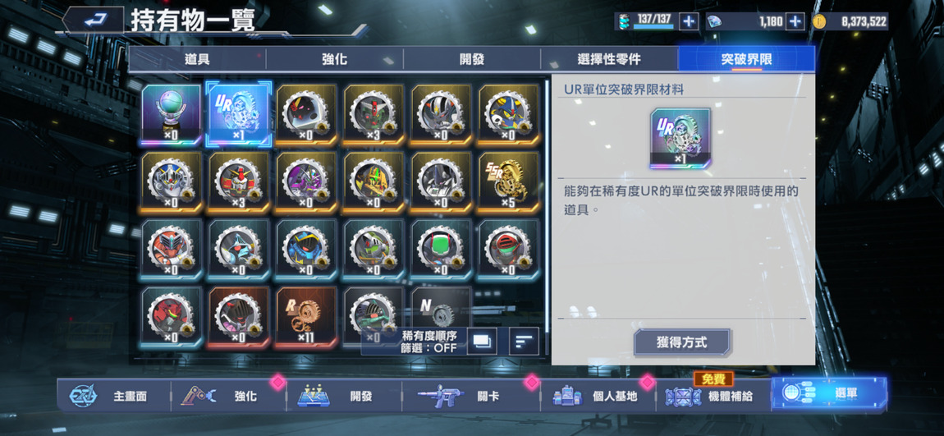Select the crystal globe trophy item
944x436 pixels.
[x=171, y=116]
